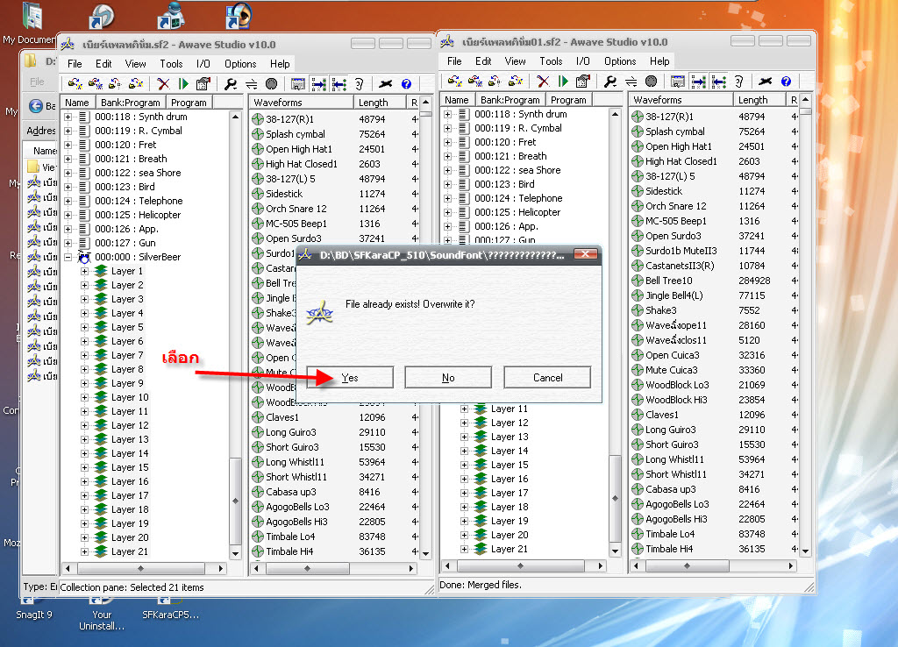The height and width of the screenshot is (647, 898).
Task: Click the ear audition icon in left window toolbar
Action: 359,84
